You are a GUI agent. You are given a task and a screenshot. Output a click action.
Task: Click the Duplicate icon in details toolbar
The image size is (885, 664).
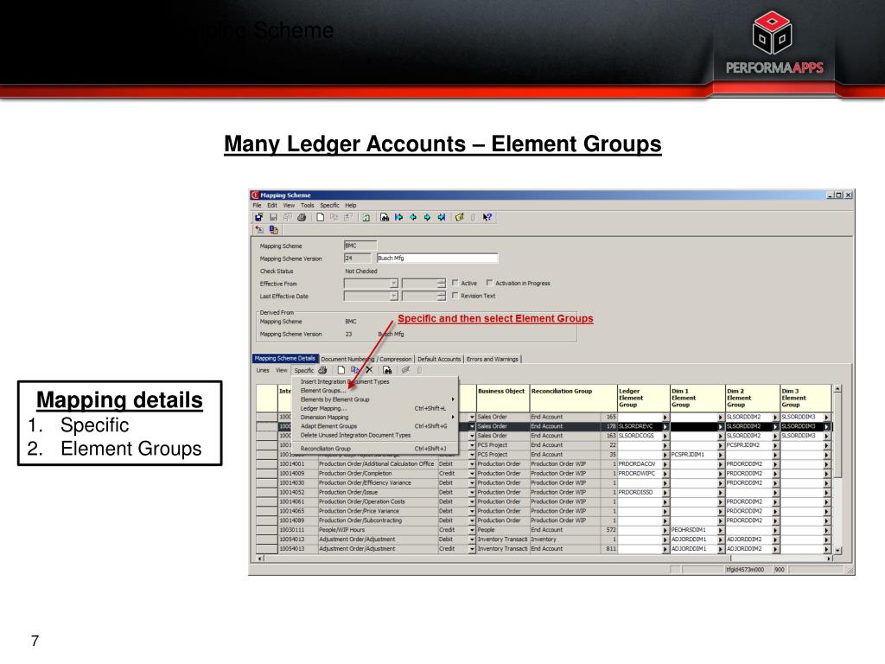355,370
